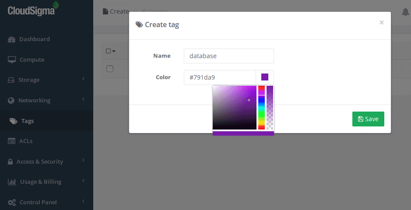Click the Control Panel gears icon

(x=12, y=203)
